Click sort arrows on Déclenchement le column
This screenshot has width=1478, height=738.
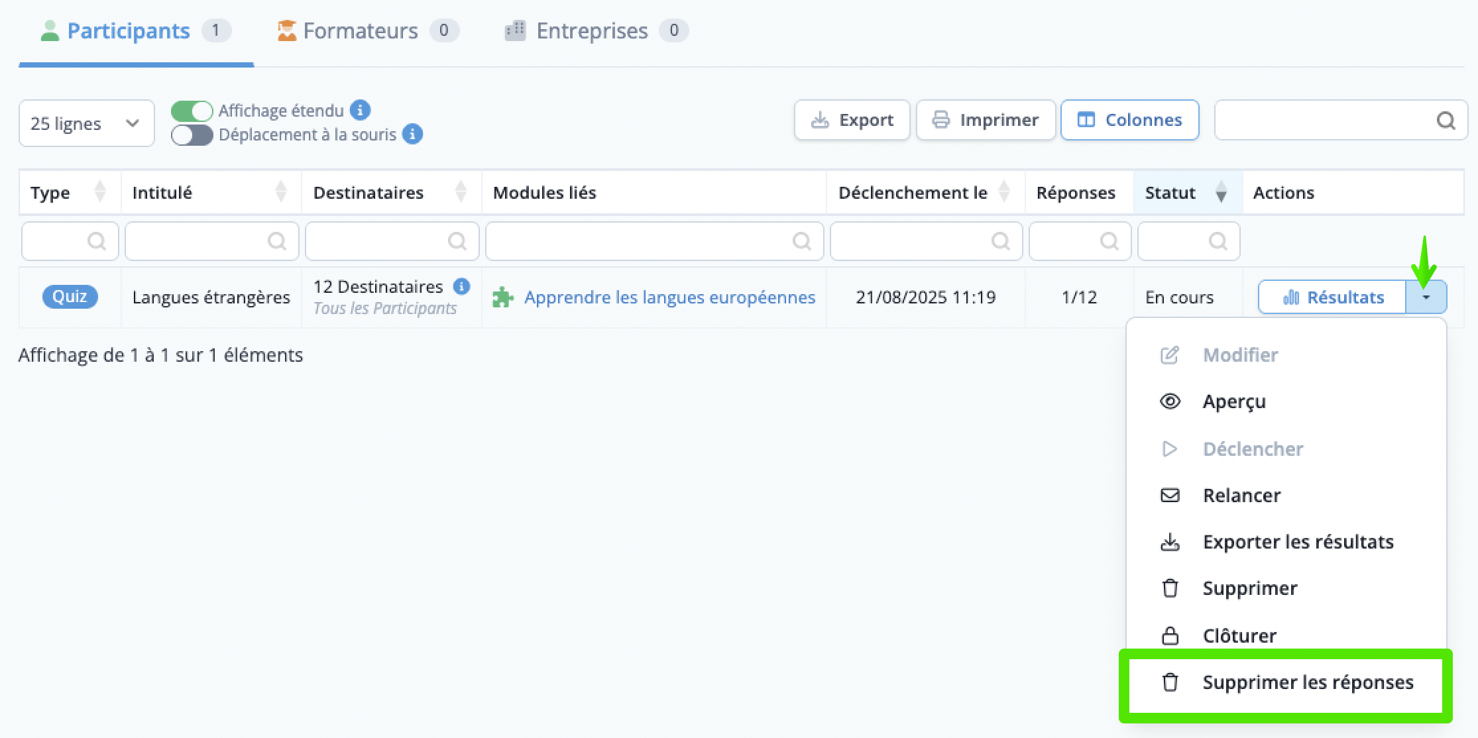pos(1004,192)
